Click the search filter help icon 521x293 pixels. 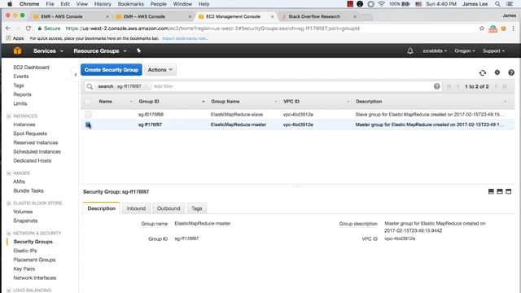click(436, 86)
